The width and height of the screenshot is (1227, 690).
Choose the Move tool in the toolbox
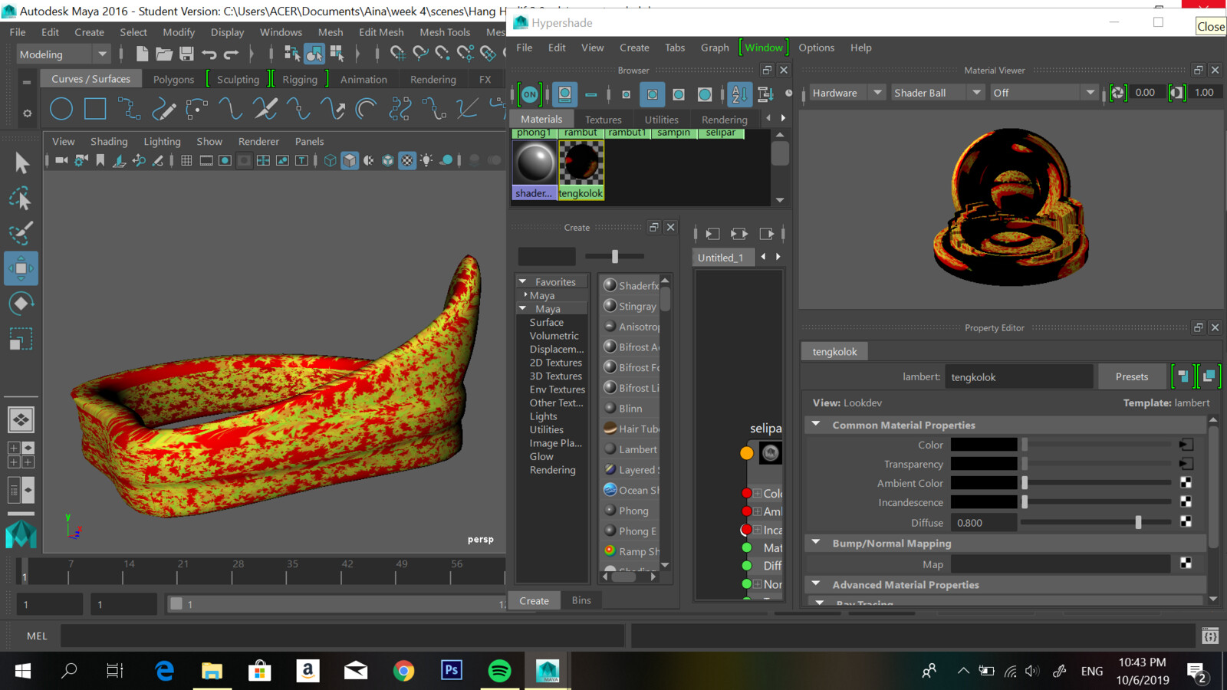pyautogui.click(x=21, y=268)
